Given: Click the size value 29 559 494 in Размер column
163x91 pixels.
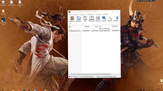Looking at the screenshot, I should click(x=86, y=31).
